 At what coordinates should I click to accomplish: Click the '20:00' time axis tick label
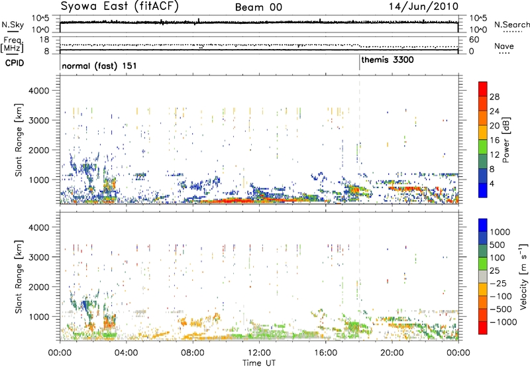[392, 353]
